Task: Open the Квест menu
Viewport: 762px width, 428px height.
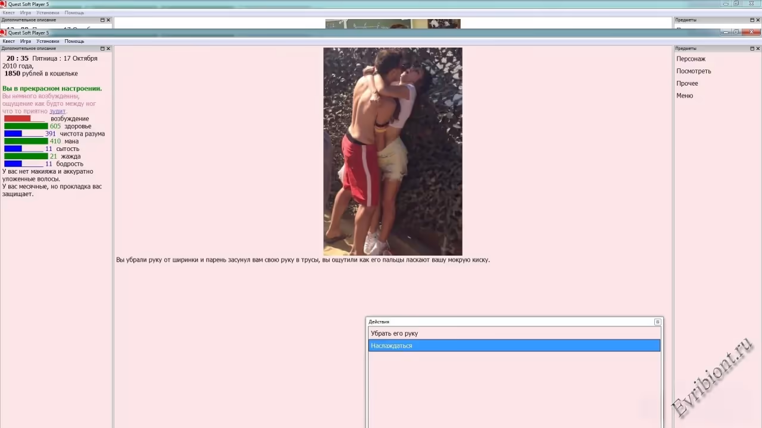Action: [9, 42]
